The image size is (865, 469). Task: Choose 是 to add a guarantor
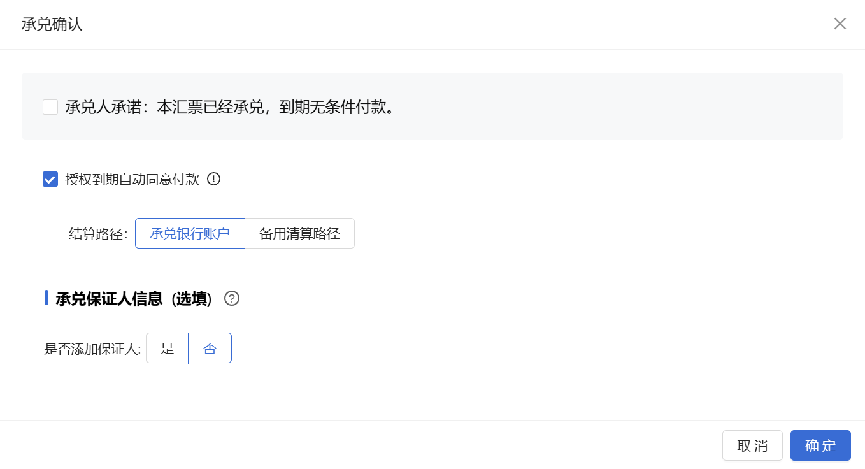167,348
